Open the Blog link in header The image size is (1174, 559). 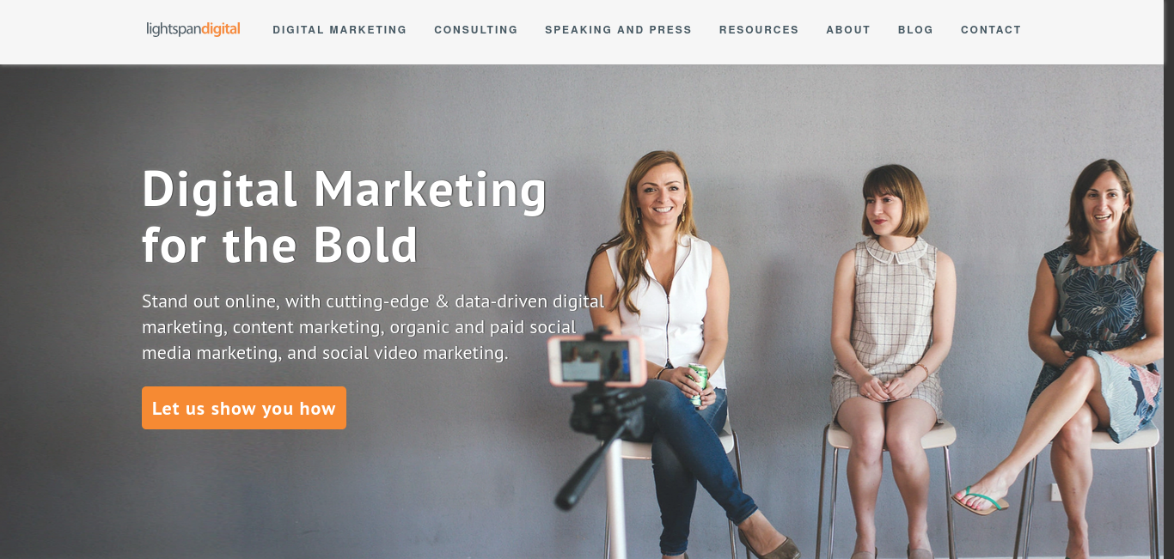click(x=915, y=30)
